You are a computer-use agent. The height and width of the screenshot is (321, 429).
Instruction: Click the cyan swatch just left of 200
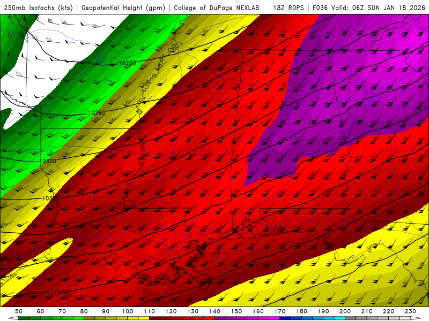pos(340,318)
